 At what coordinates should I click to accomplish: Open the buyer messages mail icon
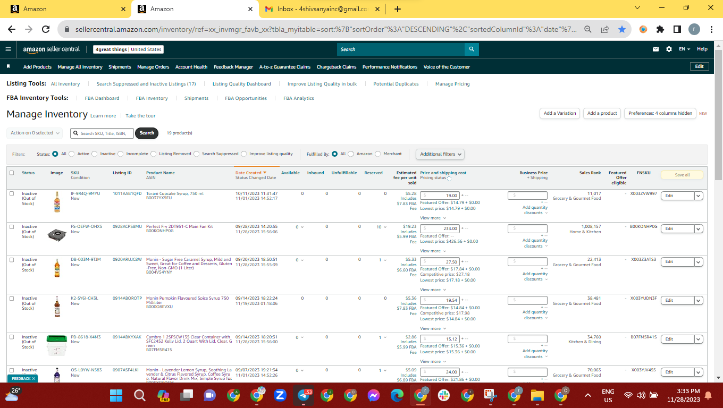[x=656, y=49]
